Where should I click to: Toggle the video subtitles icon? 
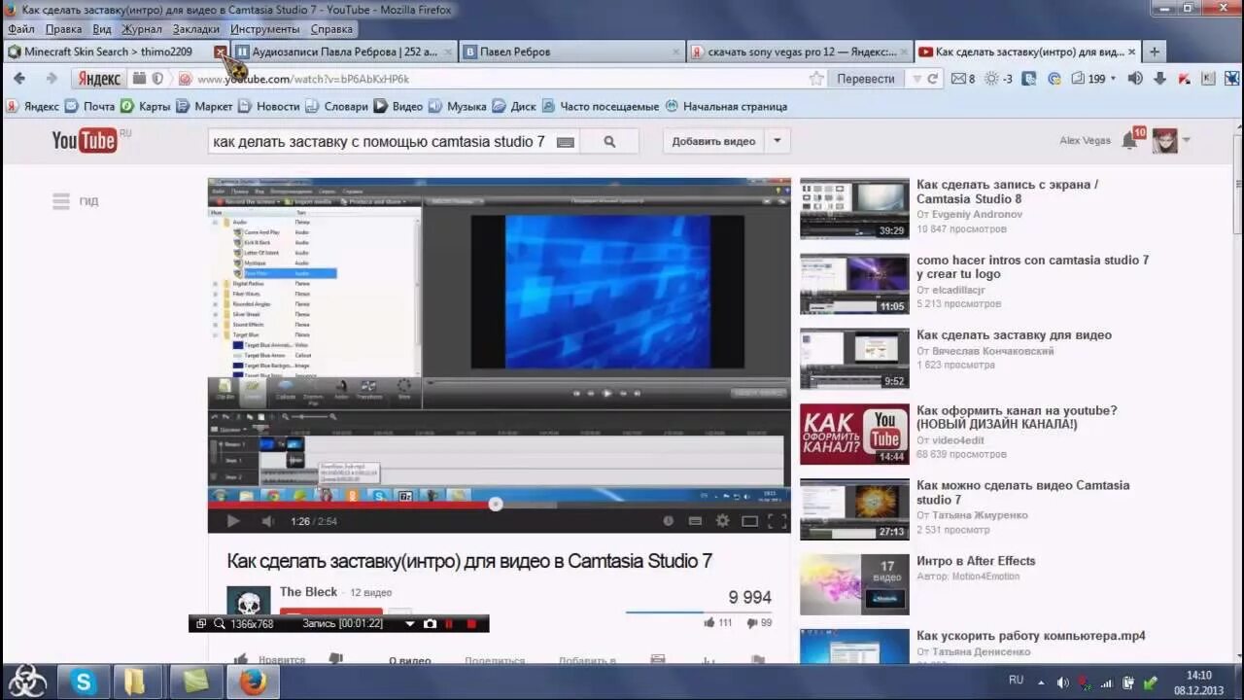(695, 521)
